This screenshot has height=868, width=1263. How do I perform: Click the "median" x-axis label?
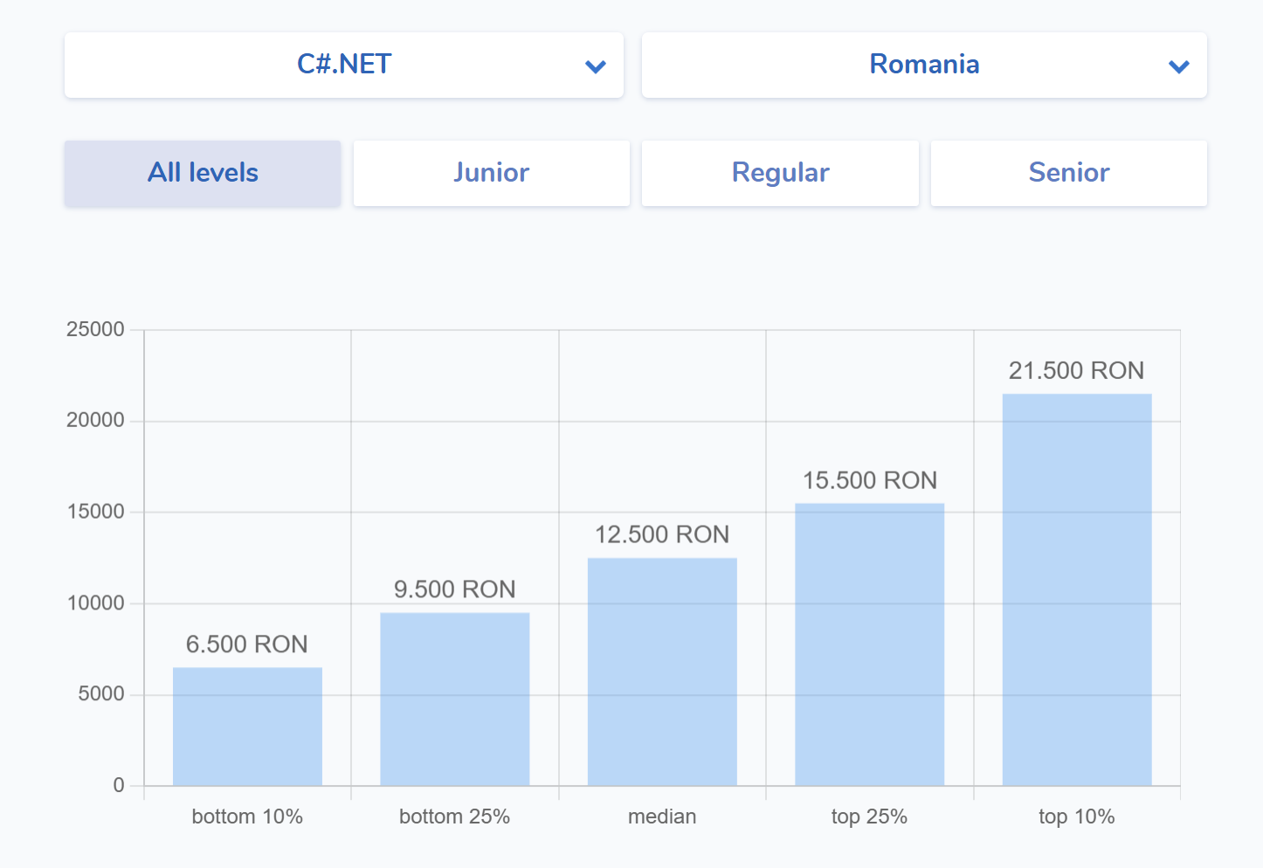pos(662,816)
